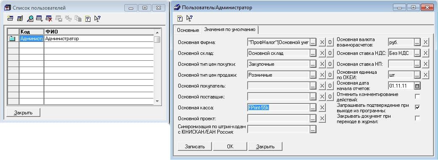This screenshot has height=160, width=438.
Task: Switch to the Основные tab
Action: pyautogui.click(x=188, y=30)
